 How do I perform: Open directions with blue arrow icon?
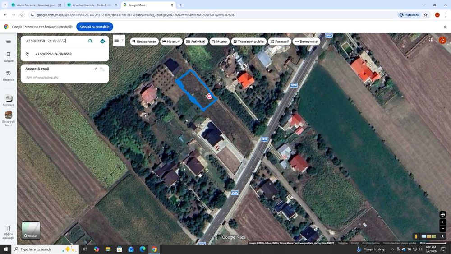pos(103,41)
